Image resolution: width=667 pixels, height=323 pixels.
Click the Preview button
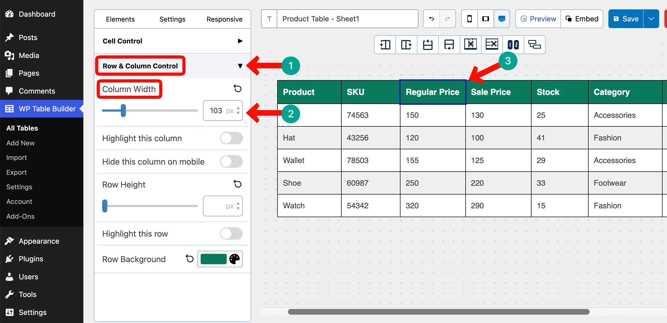coord(538,18)
